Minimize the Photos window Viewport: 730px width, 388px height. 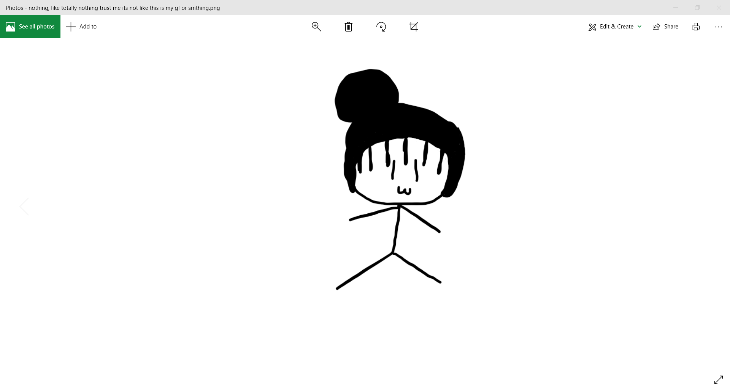[x=676, y=8]
